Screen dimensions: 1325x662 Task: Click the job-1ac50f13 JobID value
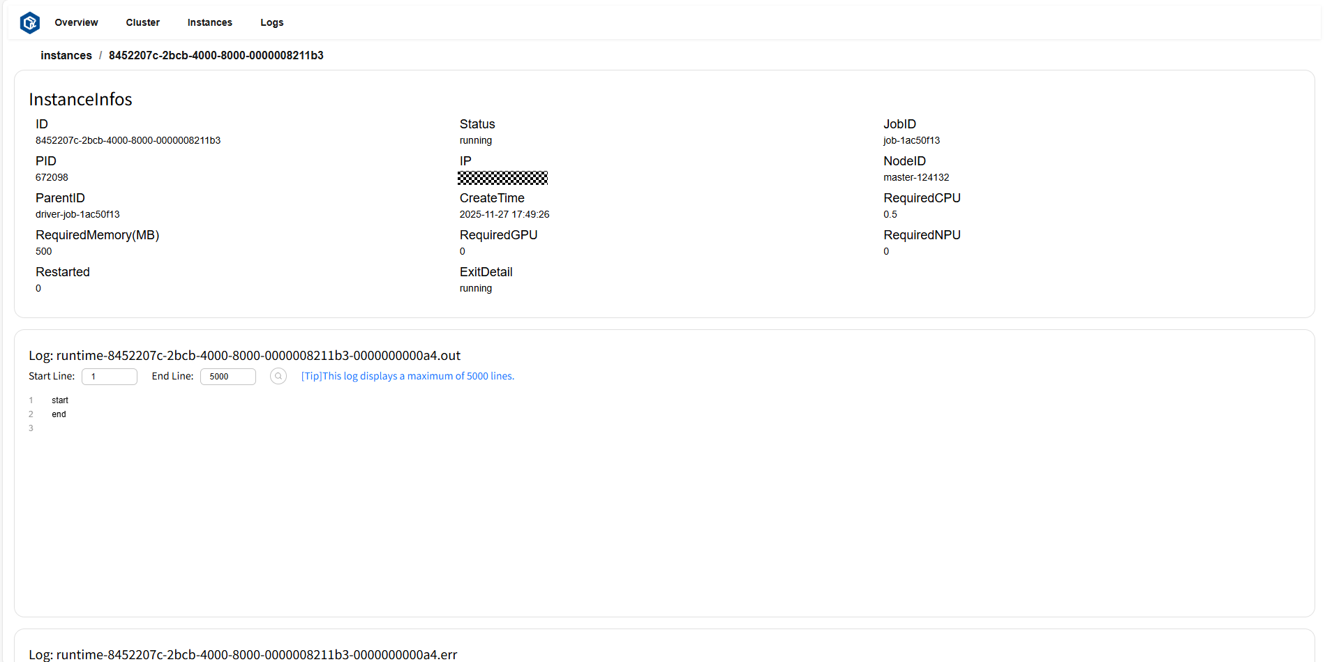pyautogui.click(x=911, y=141)
